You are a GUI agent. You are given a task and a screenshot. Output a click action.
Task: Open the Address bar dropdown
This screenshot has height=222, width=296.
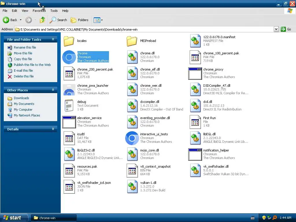[x=276, y=29]
